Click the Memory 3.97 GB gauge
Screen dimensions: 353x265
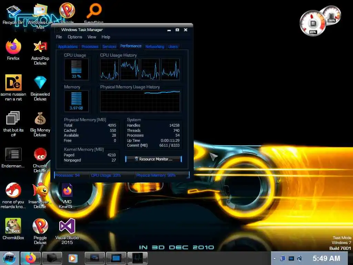click(x=76, y=101)
